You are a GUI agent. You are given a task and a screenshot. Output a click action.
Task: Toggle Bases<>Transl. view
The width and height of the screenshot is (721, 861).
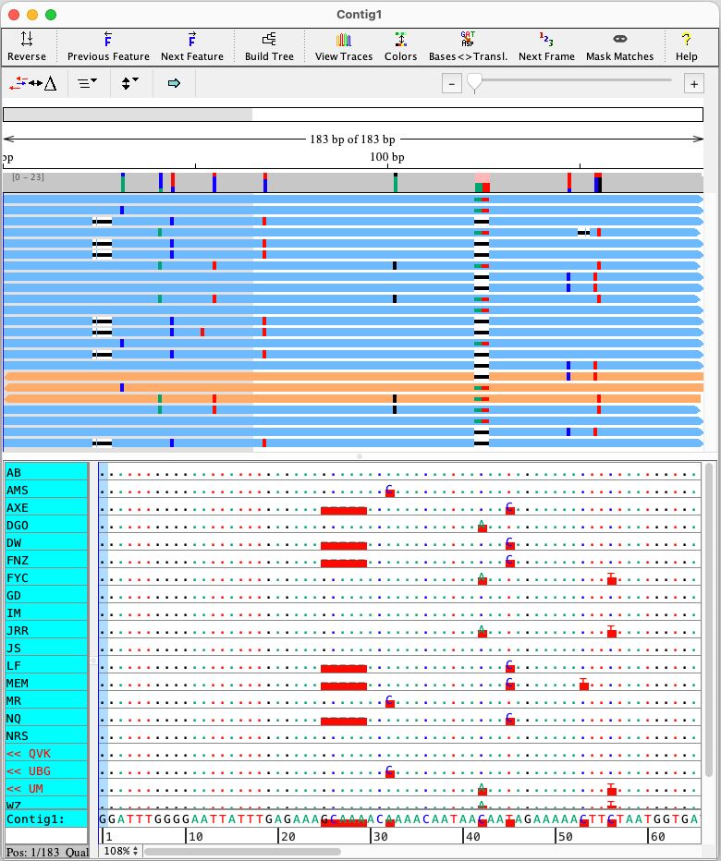[x=468, y=47]
